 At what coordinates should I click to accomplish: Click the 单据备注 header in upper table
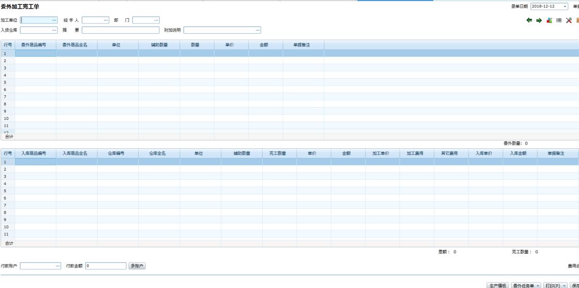(x=303, y=45)
